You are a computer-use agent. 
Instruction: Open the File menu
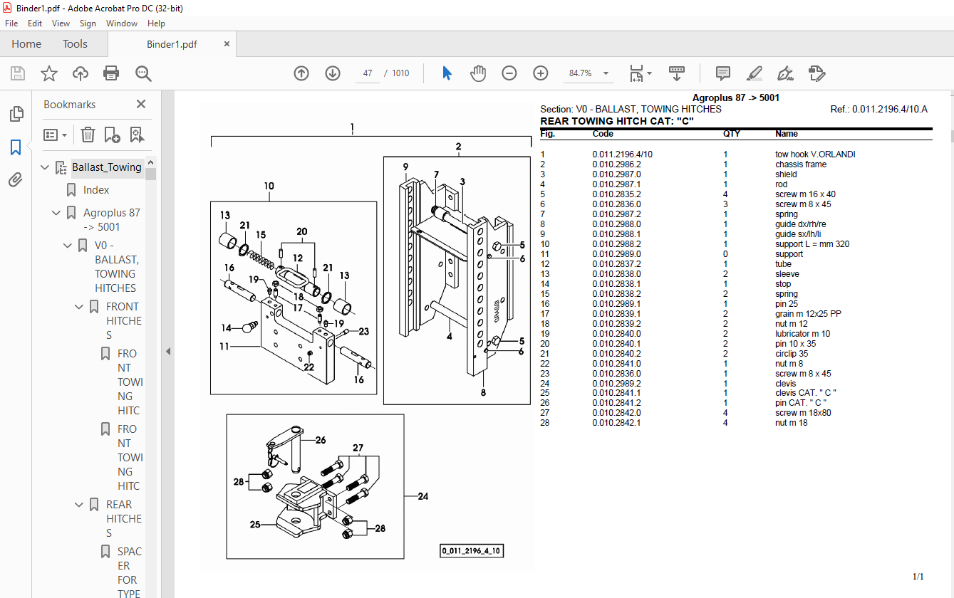click(x=11, y=23)
